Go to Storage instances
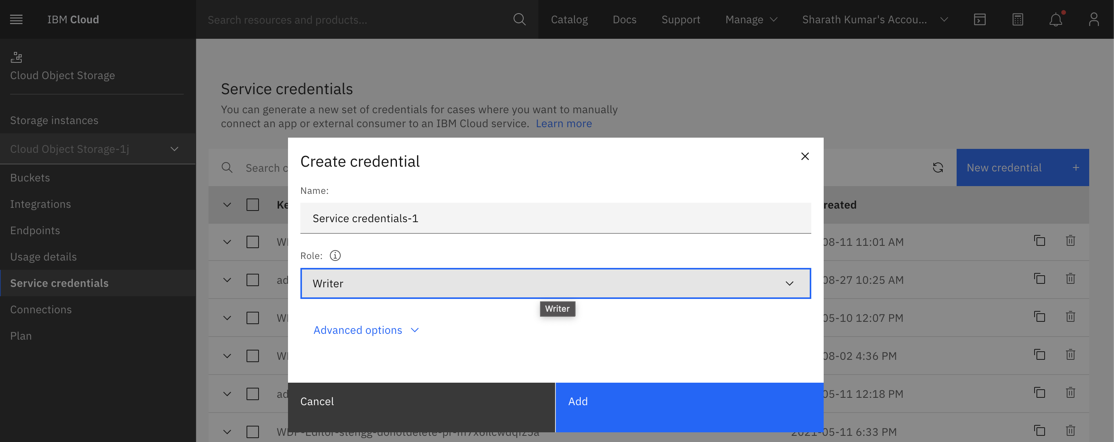This screenshot has width=1114, height=442. [54, 120]
